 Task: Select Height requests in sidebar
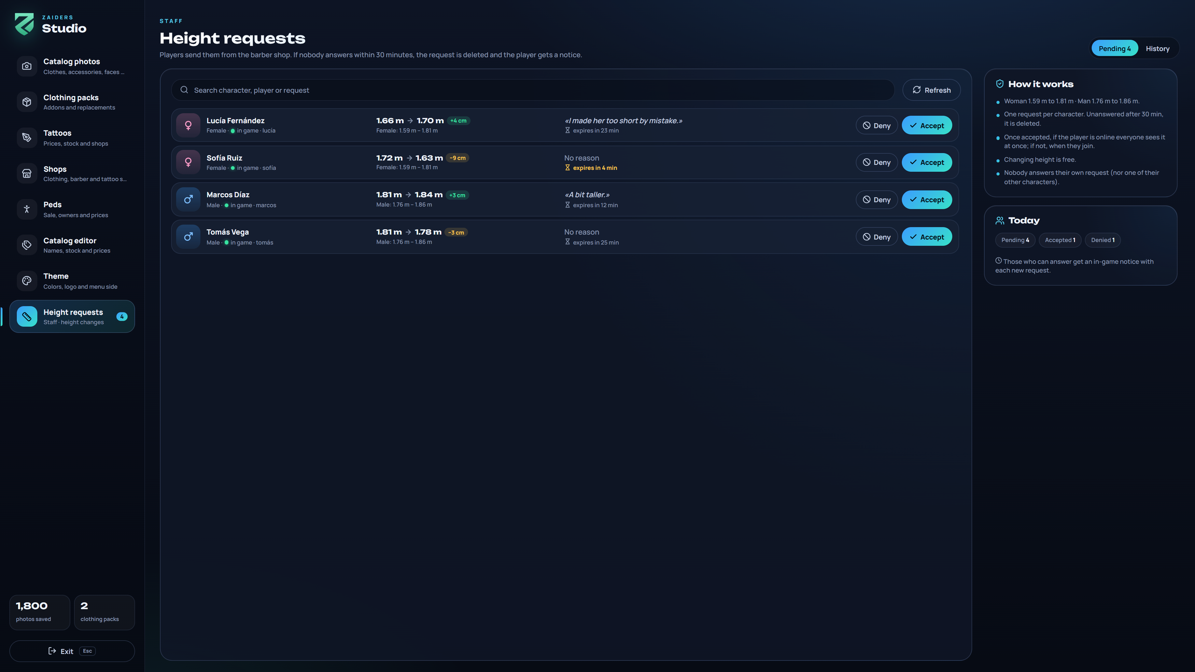click(x=72, y=316)
